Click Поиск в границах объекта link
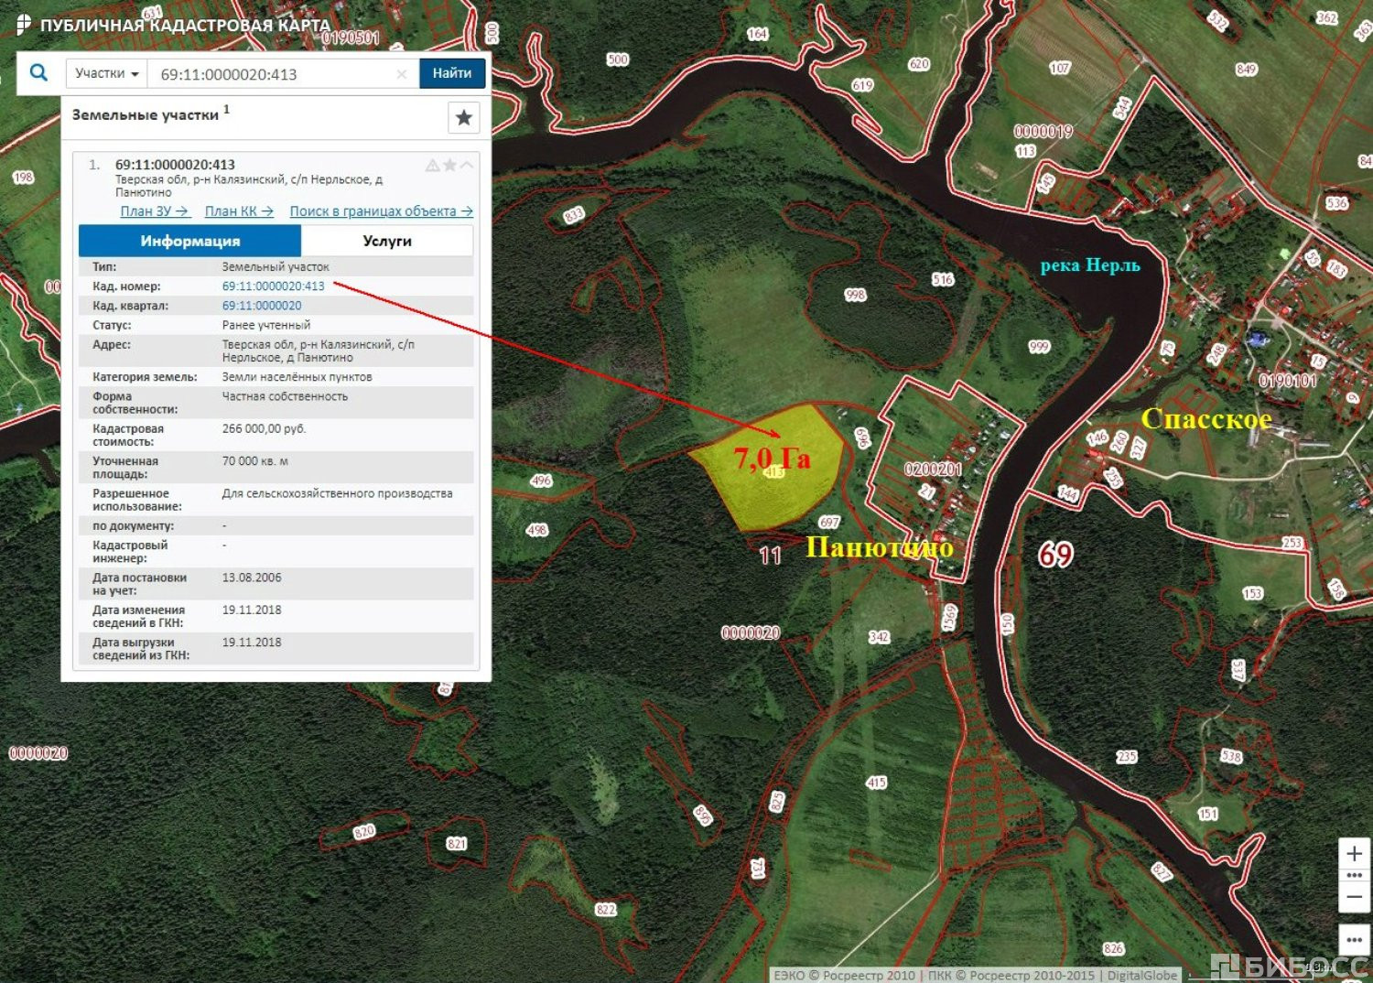This screenshot has width=1373, height=983. (381, 211)
